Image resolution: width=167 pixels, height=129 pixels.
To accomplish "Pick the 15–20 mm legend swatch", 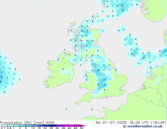I will (41, 126).
